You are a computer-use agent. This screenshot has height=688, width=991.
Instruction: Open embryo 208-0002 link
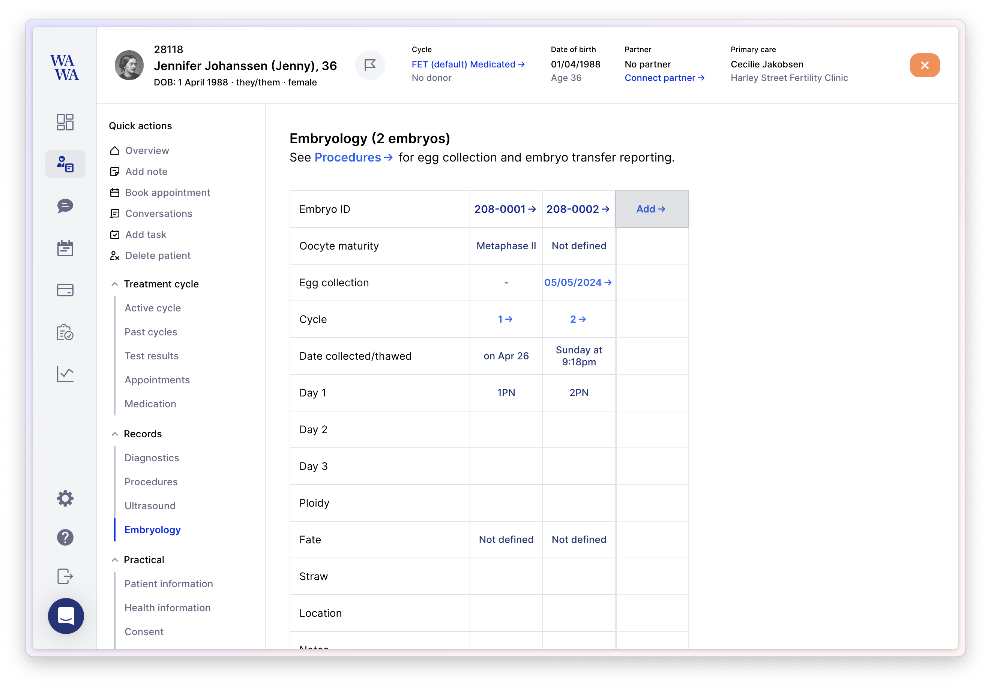click(x=578, y=209)
